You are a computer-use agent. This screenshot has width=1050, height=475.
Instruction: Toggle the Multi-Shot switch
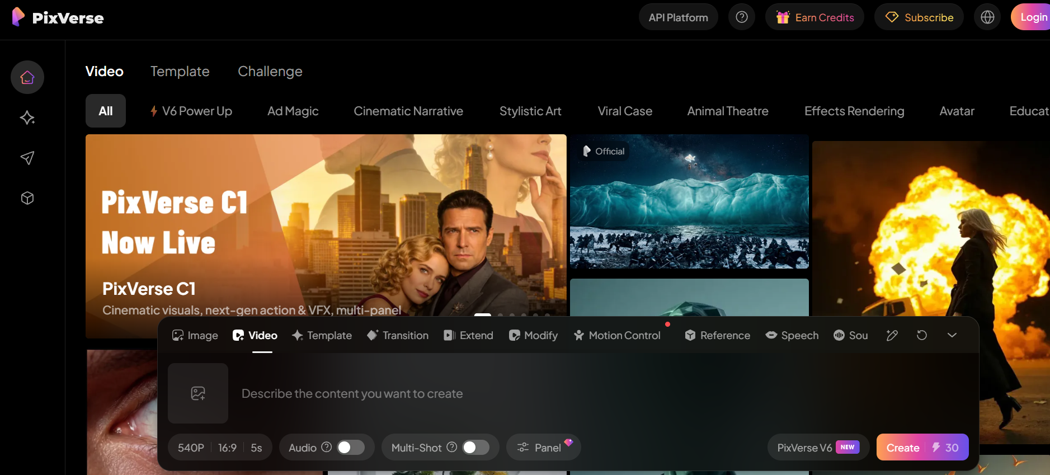click(476, 448)
